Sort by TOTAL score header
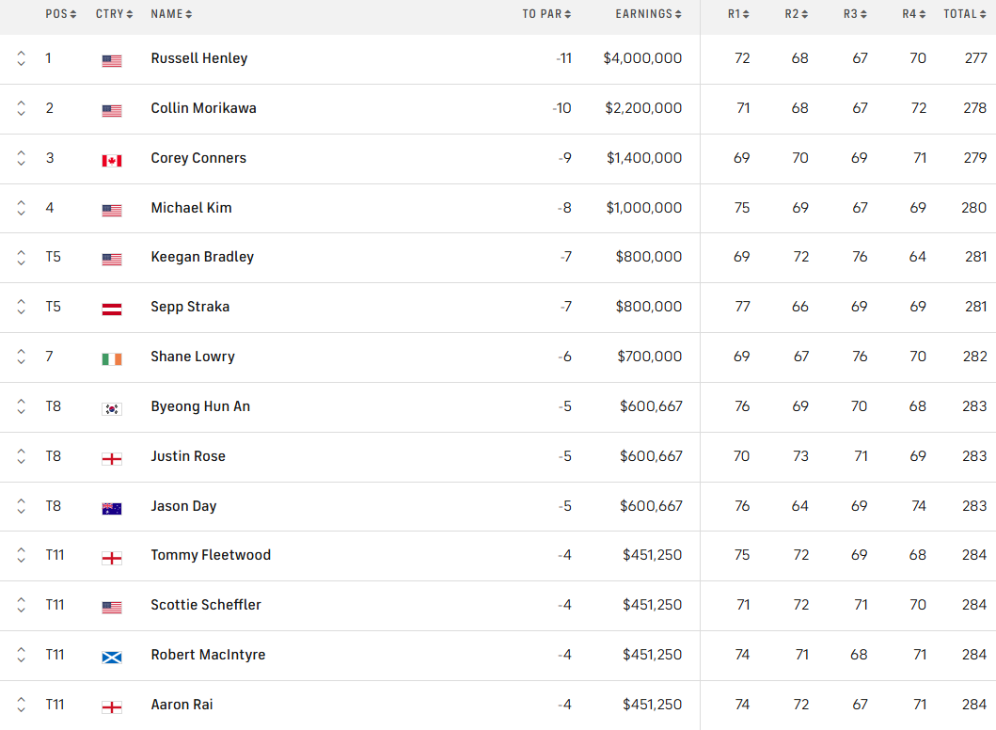Screen dimensions: 996x730 965,14
